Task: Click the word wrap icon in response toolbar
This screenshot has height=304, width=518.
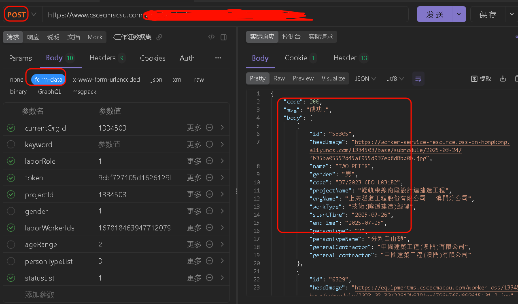Action: click(x=418, y=78)
